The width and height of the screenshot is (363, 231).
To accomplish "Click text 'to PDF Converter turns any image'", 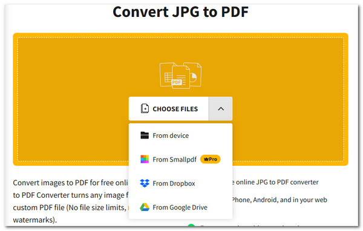I will 69,195.
